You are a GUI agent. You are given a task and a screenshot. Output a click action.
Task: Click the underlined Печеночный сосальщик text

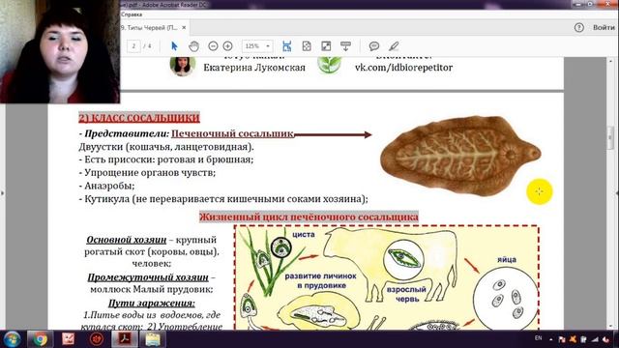pyautogui.click(x=232, y=133)
